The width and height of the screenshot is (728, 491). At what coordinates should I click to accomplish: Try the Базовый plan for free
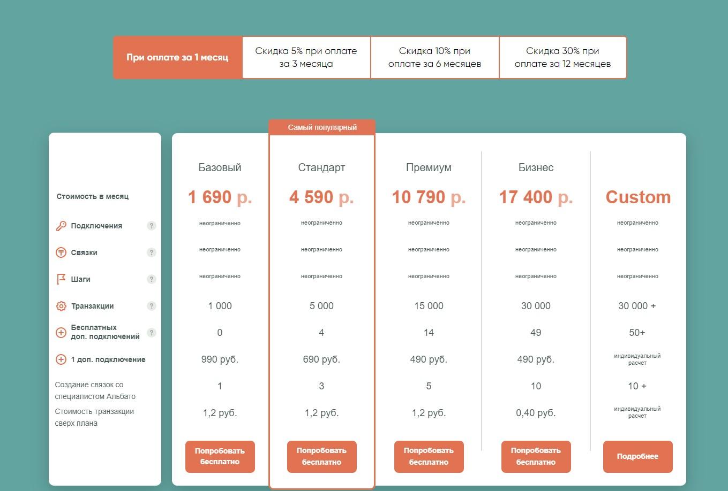220,456
